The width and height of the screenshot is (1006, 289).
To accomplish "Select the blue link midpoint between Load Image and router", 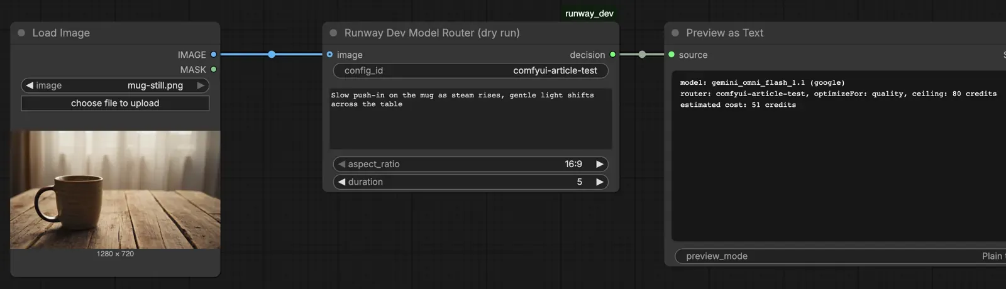I will pyautogui.click(x=272, y=55).
